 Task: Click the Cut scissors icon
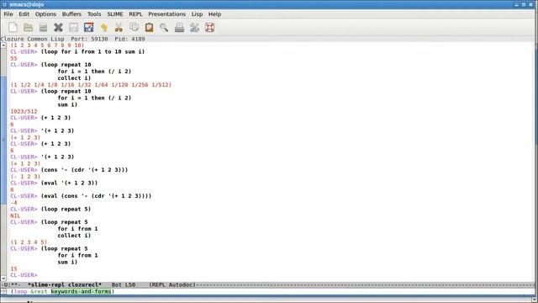[119, 28]
